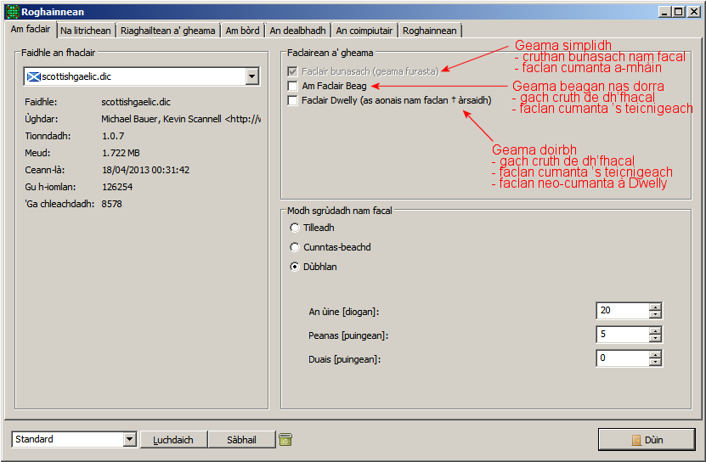Go to the An dealbhadh tab
The image size is (706, 462).
point(297,31)
